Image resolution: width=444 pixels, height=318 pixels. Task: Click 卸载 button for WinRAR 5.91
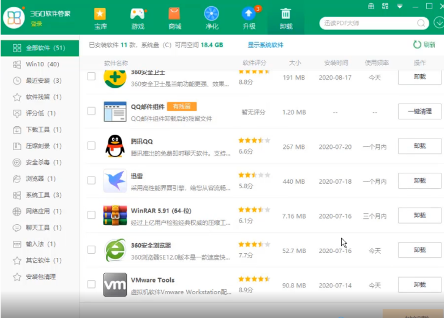point(419,215)
